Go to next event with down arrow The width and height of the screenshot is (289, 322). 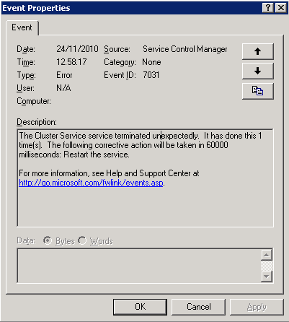(258, 71)
